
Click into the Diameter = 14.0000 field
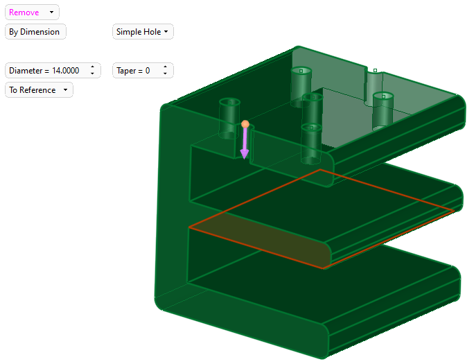pyautogui.click(x=44, y=71)
